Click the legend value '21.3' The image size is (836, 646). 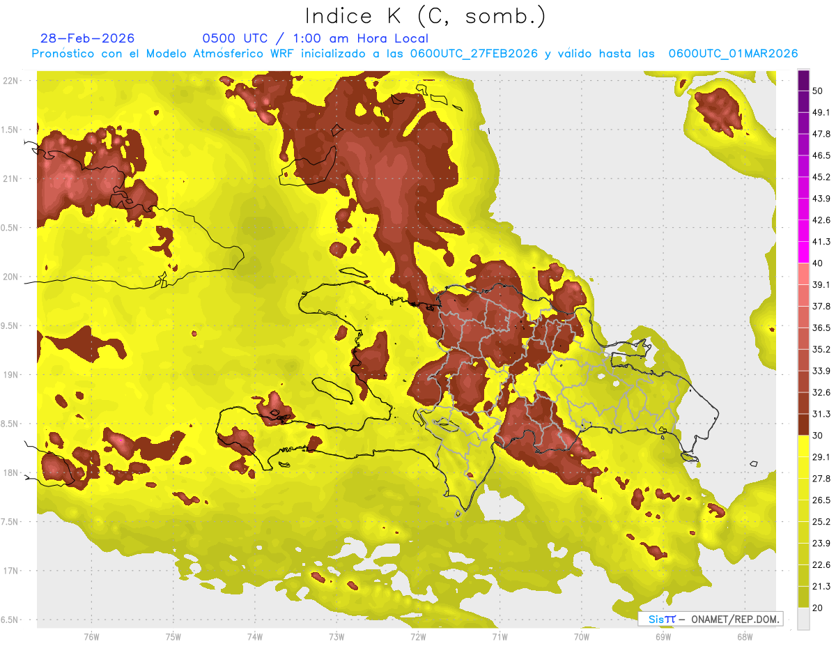(x=821, y=587)
